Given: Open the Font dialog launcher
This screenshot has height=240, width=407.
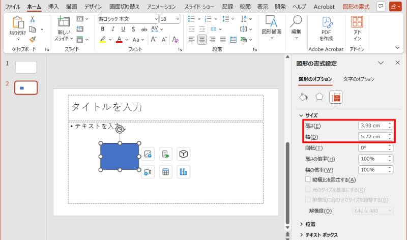Looking at the screenshot, I should tap(181, 49).
